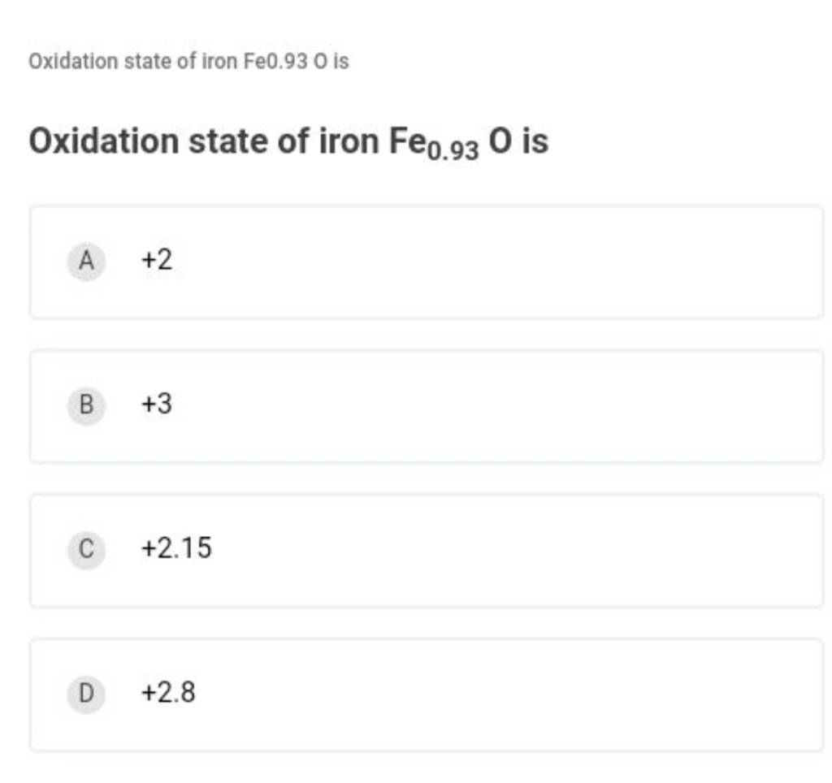Click the circular B badge icon
This screenshot has height=783, width=832.
(x=86, y=404)
